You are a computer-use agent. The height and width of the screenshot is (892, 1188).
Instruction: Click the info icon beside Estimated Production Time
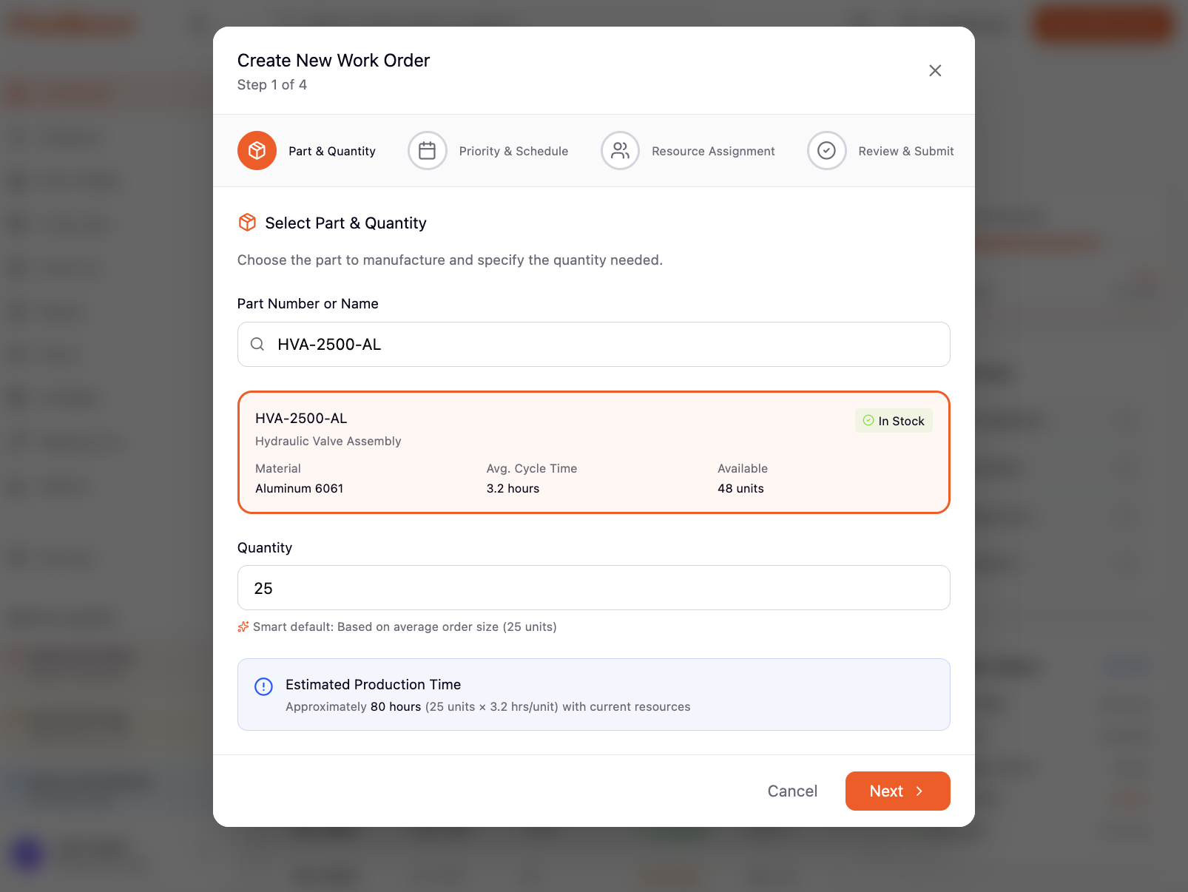[263, 687]
